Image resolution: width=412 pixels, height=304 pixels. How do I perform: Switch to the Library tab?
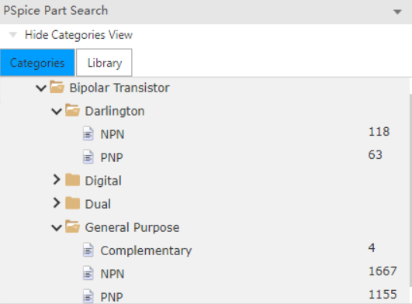coord(104,63)
